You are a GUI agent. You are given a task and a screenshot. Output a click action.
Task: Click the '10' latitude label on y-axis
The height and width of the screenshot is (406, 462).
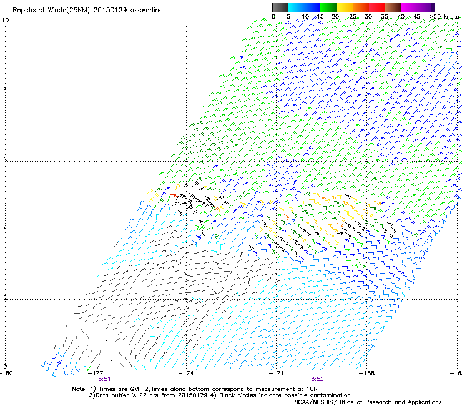[x=5, y=21]
